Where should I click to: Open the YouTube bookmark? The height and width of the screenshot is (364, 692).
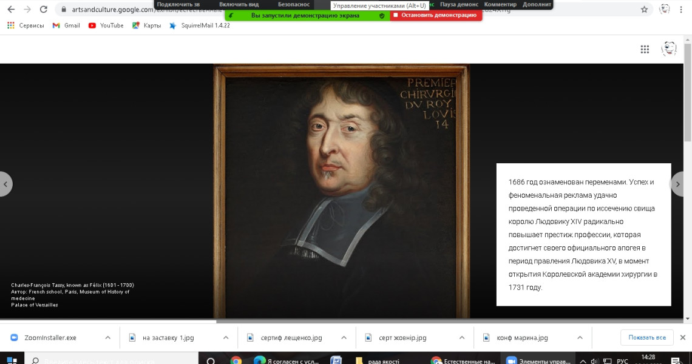[106, 25]
